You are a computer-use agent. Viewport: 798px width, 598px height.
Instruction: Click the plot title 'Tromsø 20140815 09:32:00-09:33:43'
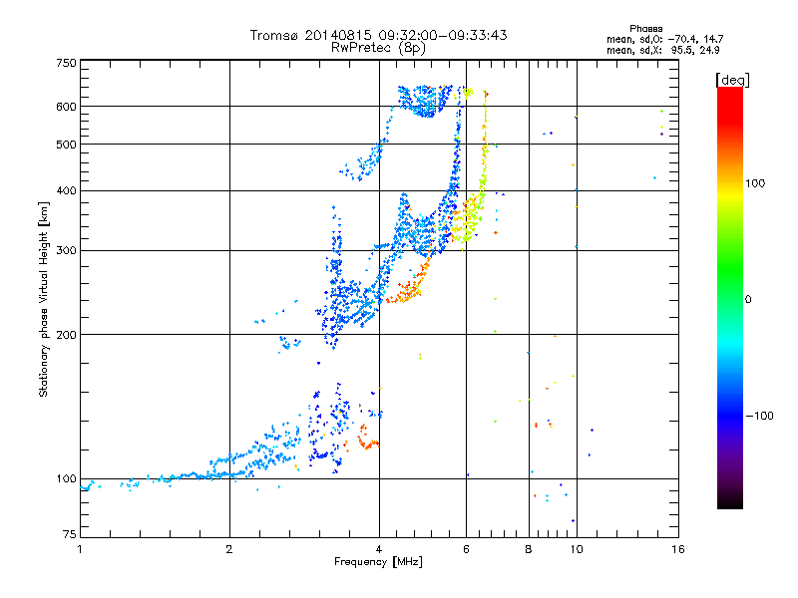(378, 35)
